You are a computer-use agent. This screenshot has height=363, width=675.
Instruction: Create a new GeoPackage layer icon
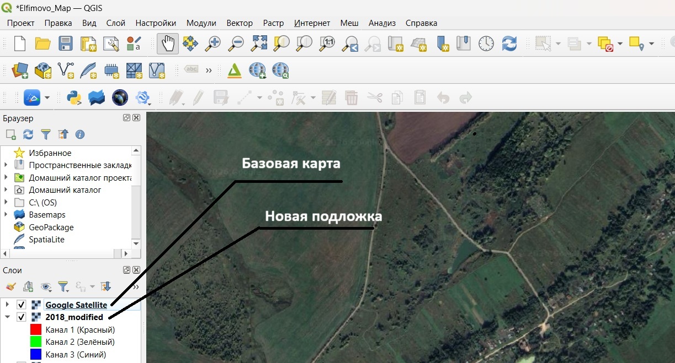pyautogui.click(x=43, y=70)
